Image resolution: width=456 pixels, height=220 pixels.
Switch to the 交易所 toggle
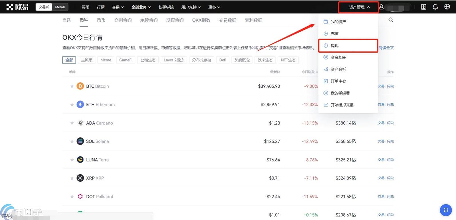[44, 7]
